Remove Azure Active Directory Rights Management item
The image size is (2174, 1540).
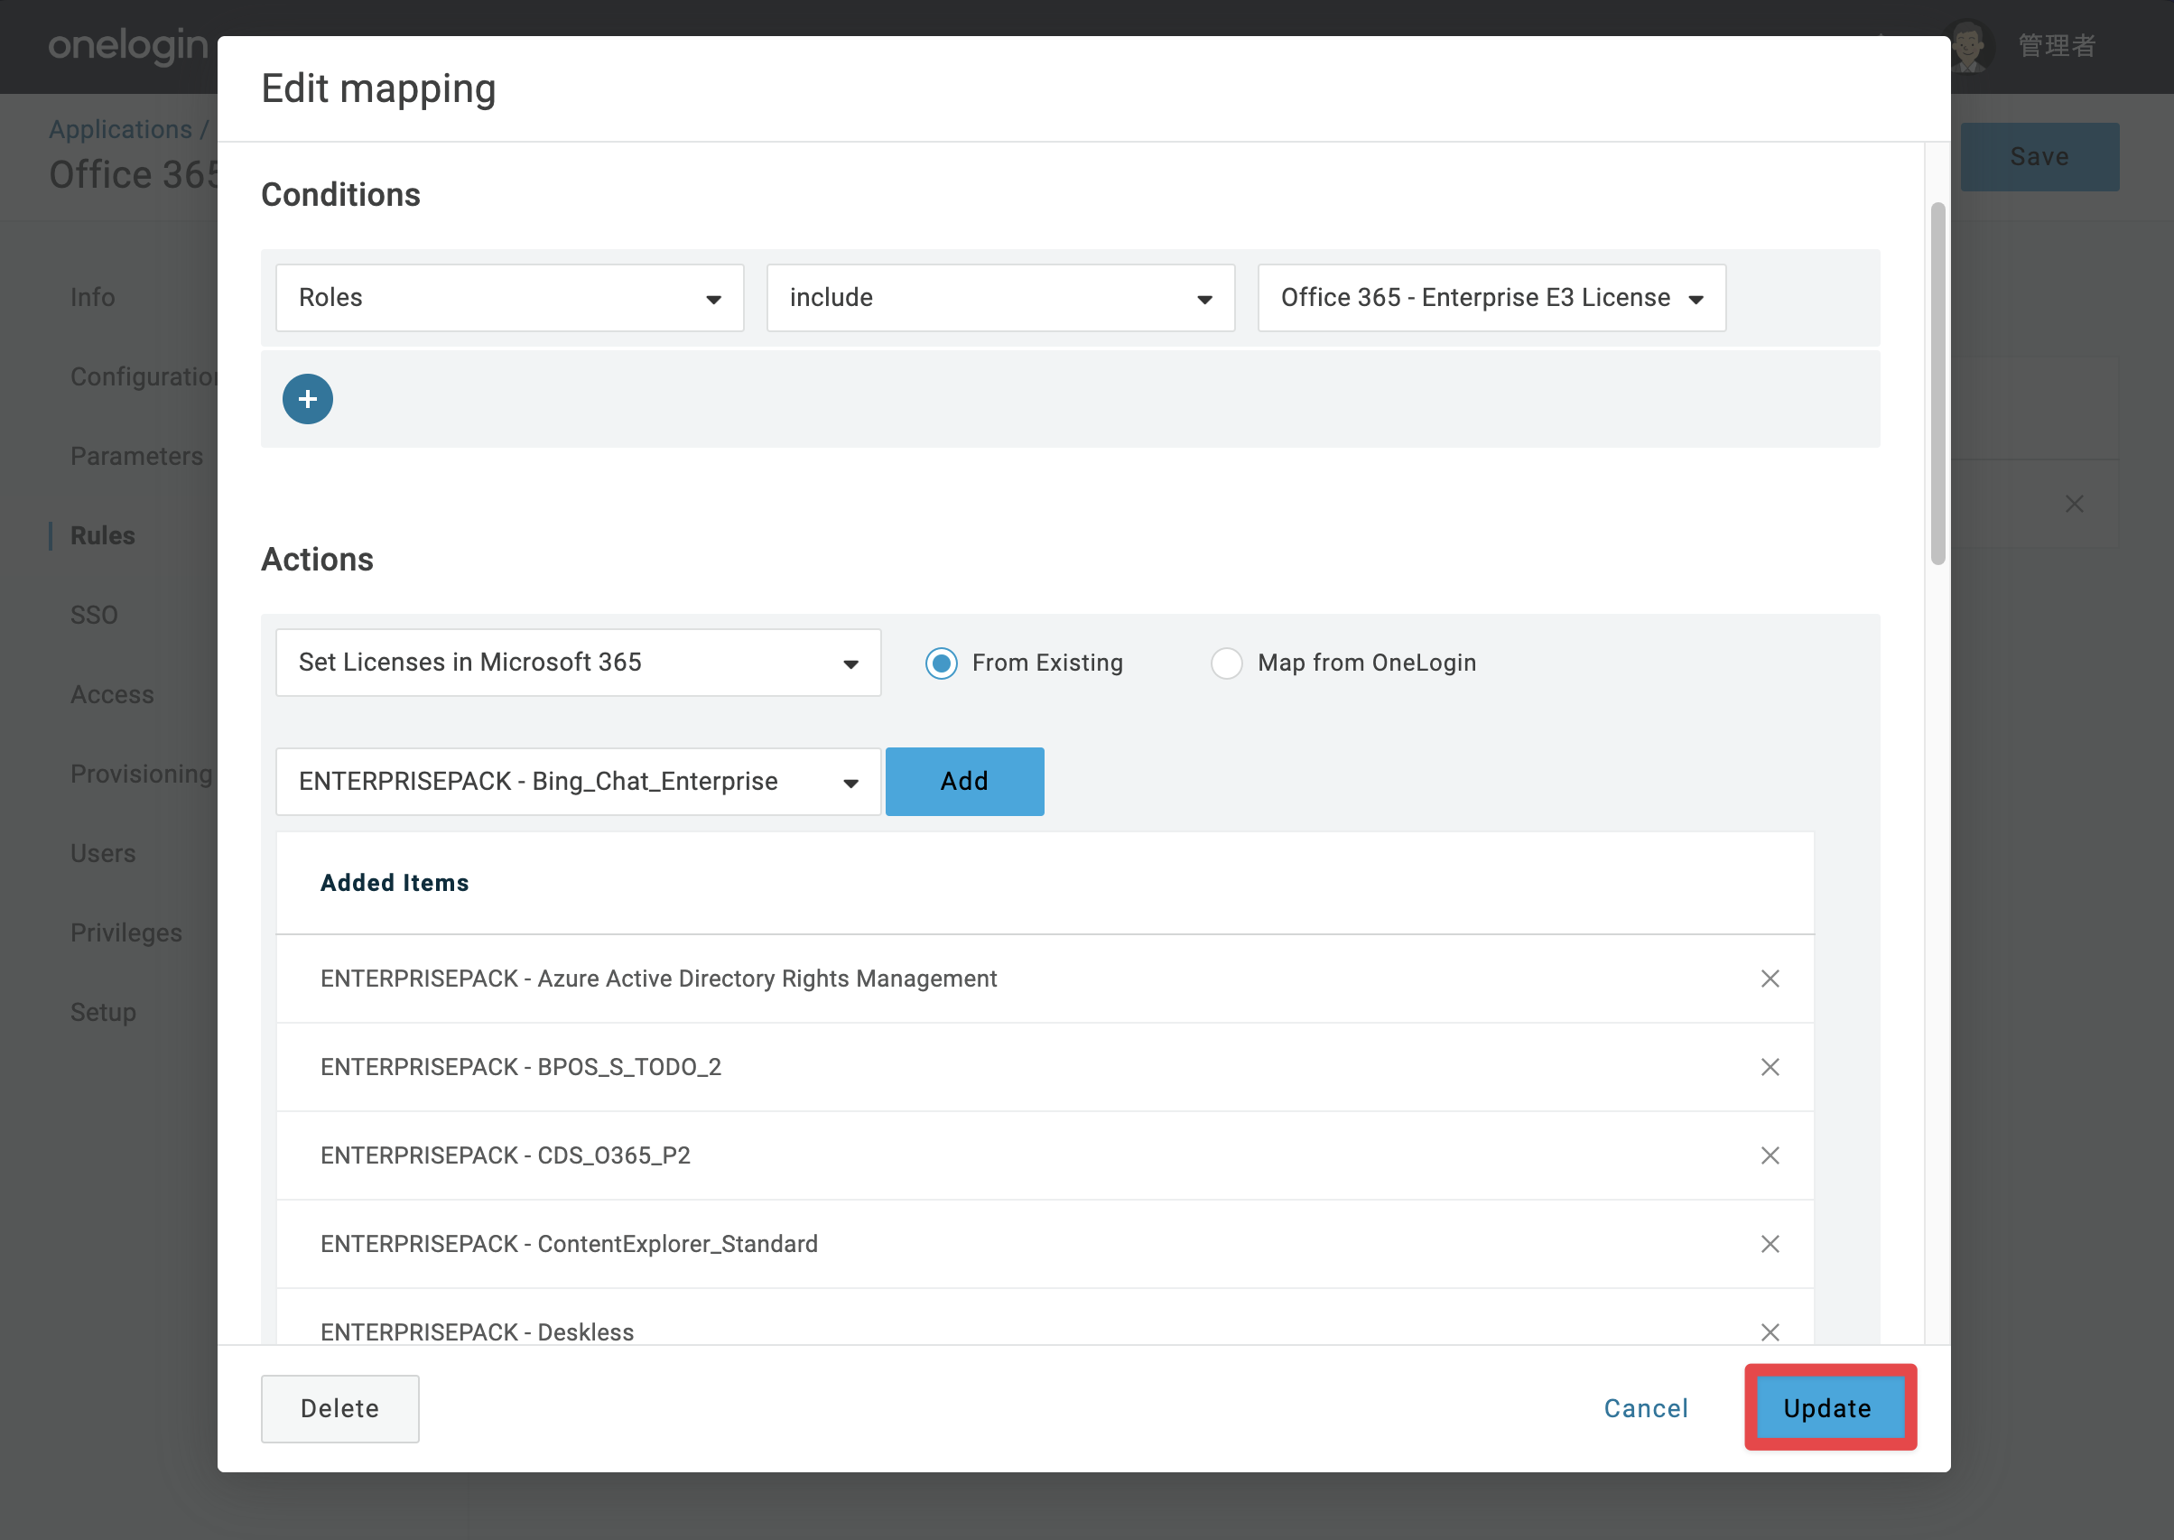click(x=1770, y=979)
